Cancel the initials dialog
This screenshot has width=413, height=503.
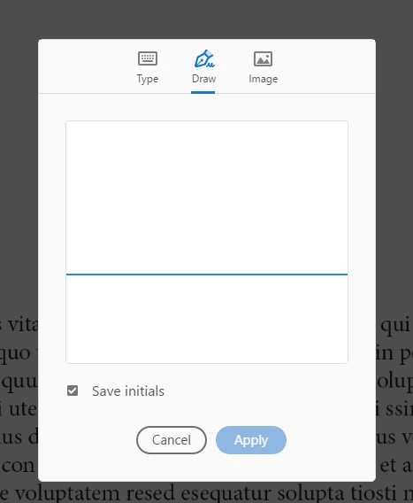(172, 440)
